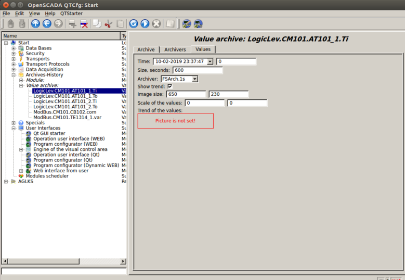This screenshot has width=405, height=280.
Task: Click the blue Up arrow toolbar icon
Action: (35, 23)
